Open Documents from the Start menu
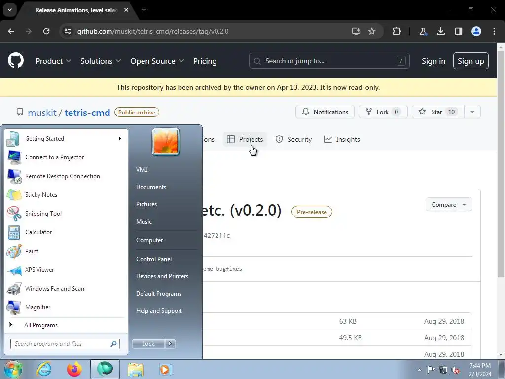505x379 pixels. pos(151,187)
